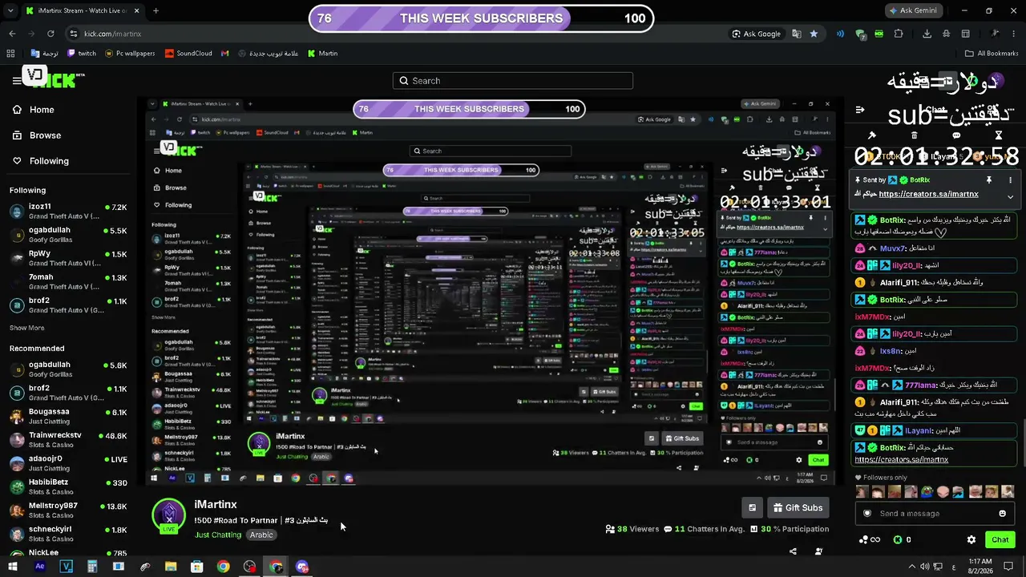Go back in Chrome
Screen dimensions: 1026x577
(12, 34)
